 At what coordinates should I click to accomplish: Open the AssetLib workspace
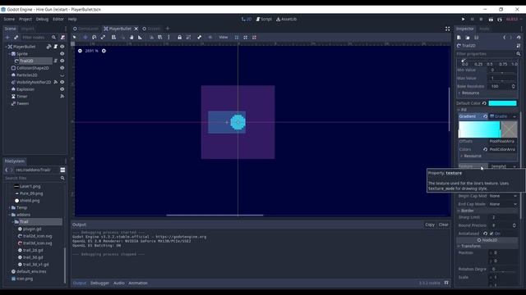287,20
